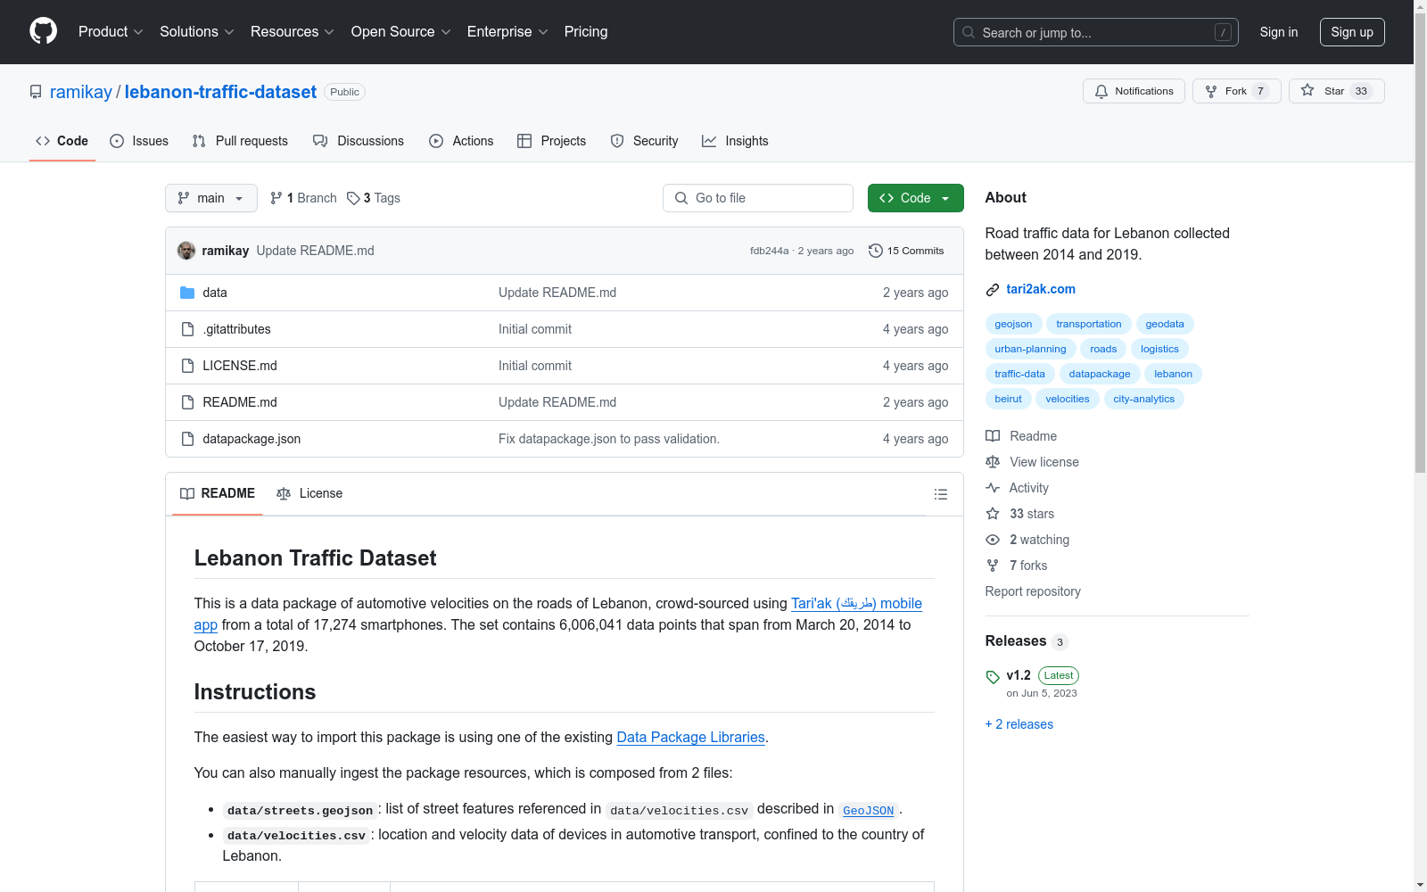Open the fdb244a commit hash link

click(x=770, y=251)
